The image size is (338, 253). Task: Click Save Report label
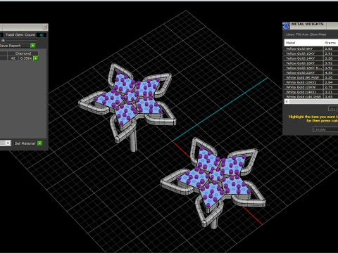pyautogui.click(x=11, y=46)
